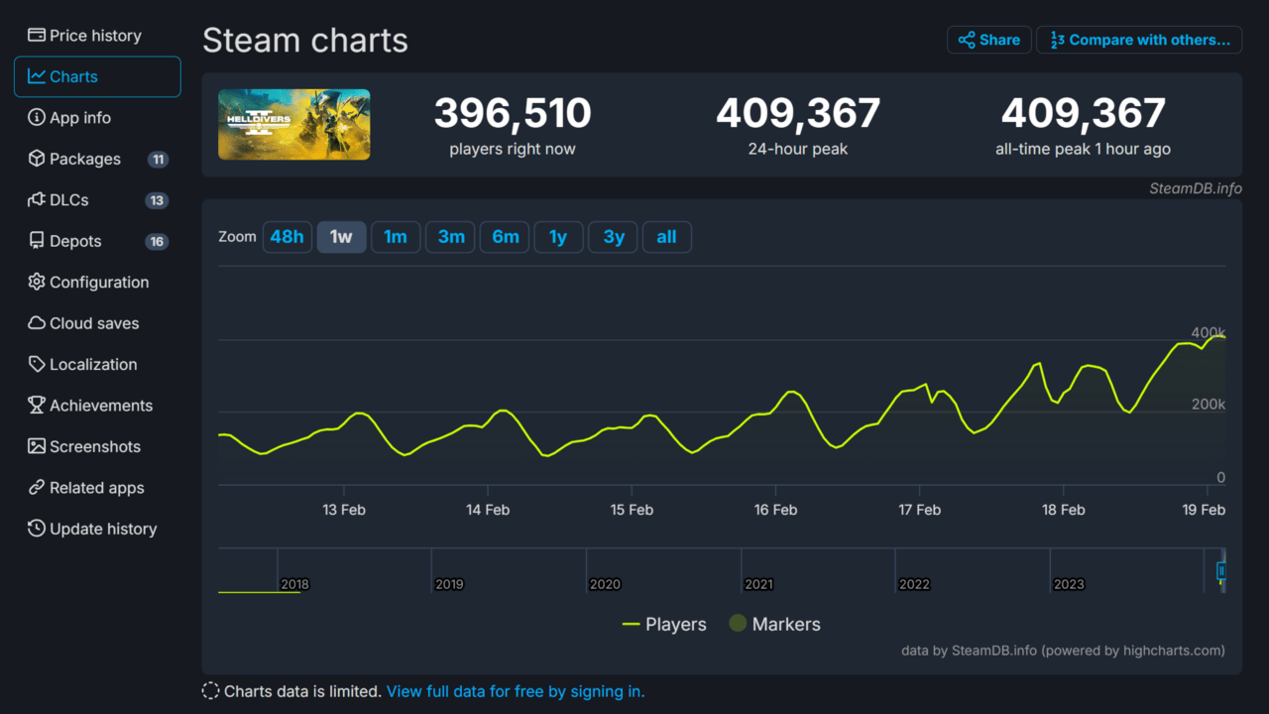1269x714 pixels.
Task: Click the Share button
Action: pyautogui.click(x=989, y=40)
